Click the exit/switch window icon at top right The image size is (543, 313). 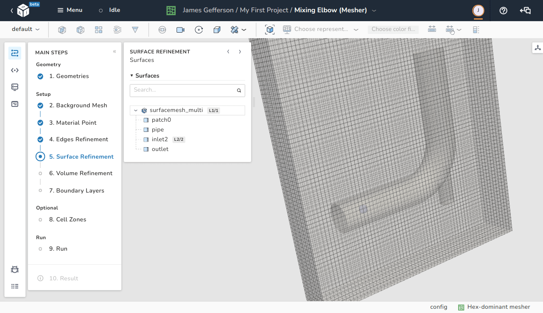(x=525, y=11)
